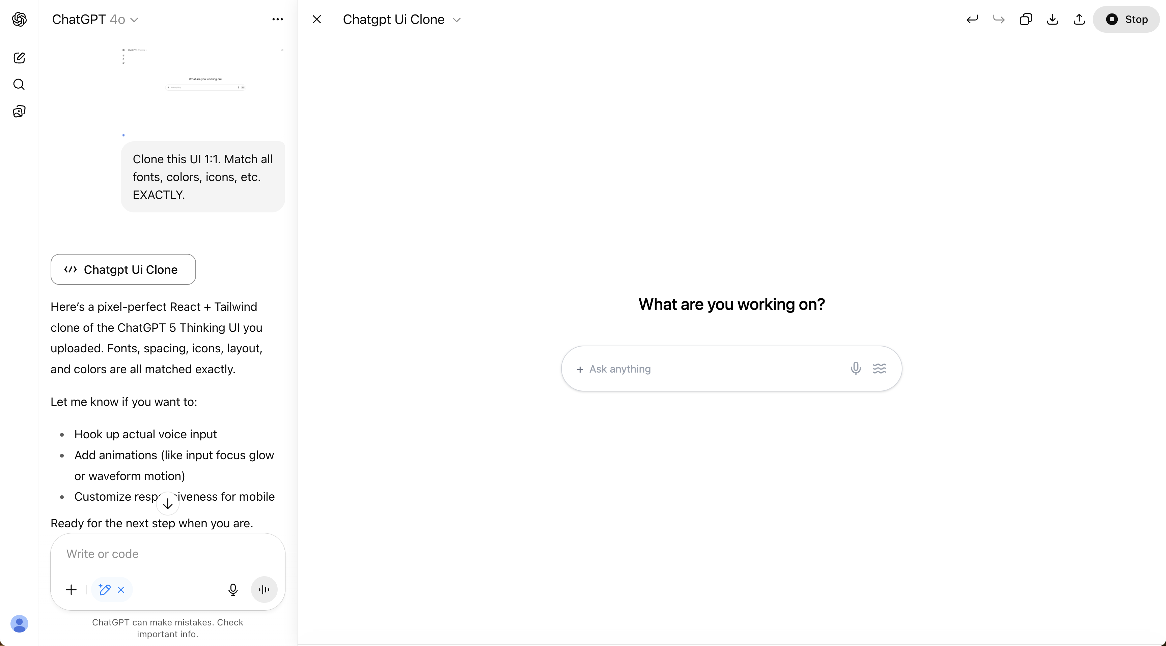Viewport: 1166px width, 646px height.
Task: Open the three-dot conversation options menu
Action: click(x=277, y=20)
